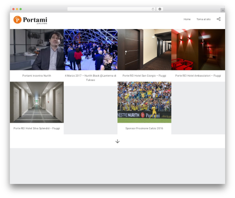Open the share icon in header
The image size is (235, 198).
coord(219,19)
